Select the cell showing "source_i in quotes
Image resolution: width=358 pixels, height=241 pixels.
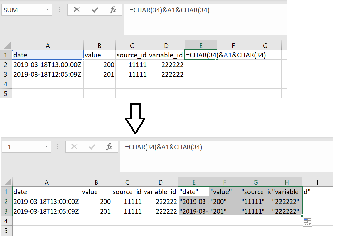tap(255, 192)
